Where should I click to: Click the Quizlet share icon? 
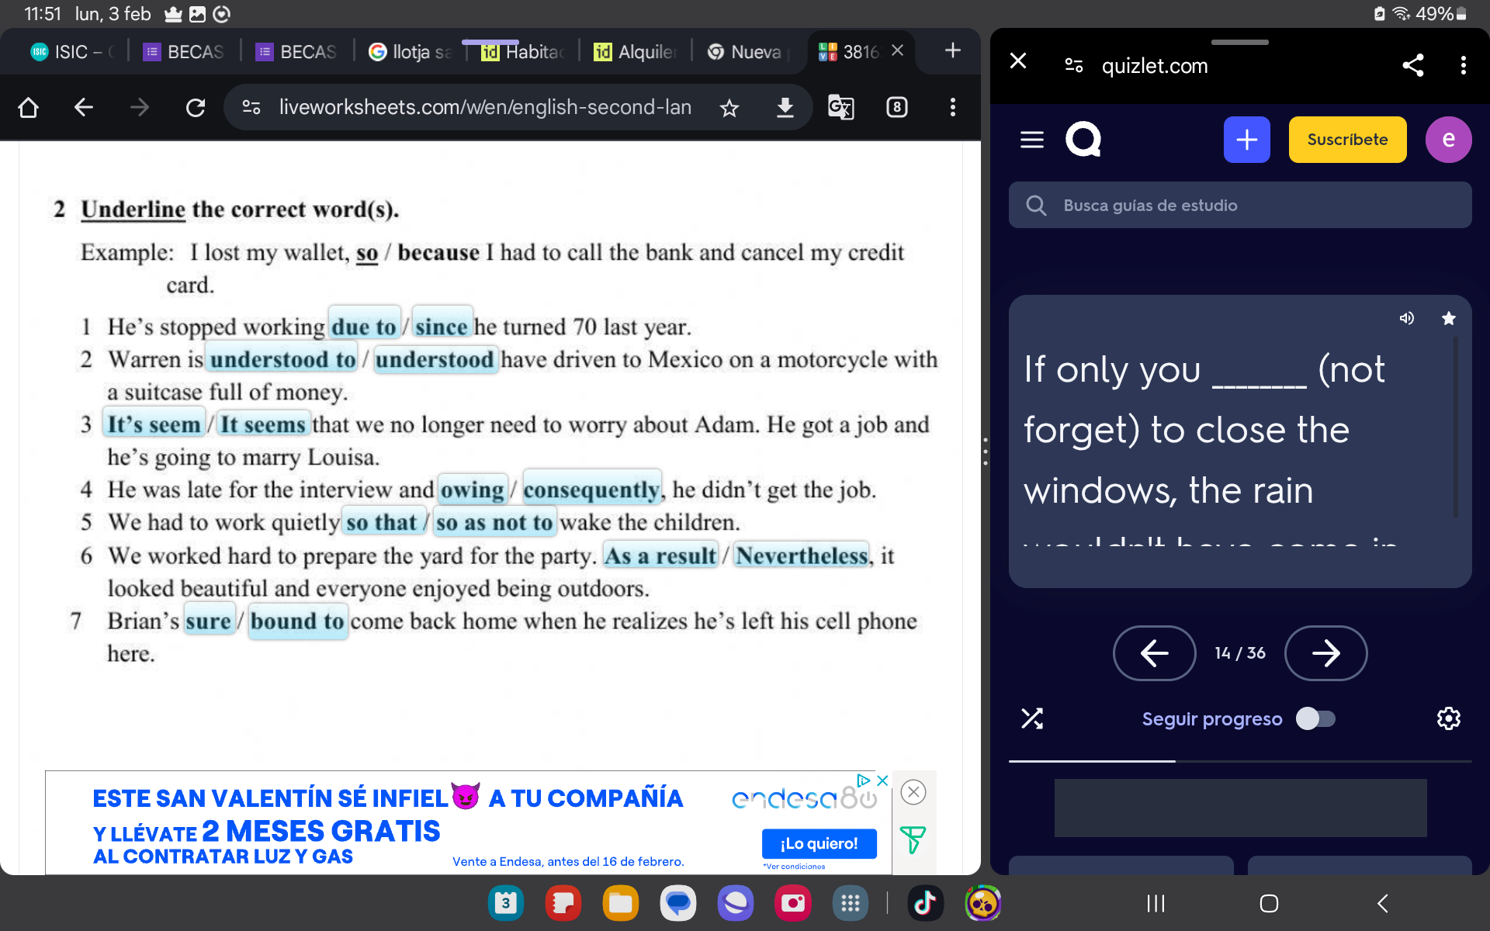(1414, 65)
